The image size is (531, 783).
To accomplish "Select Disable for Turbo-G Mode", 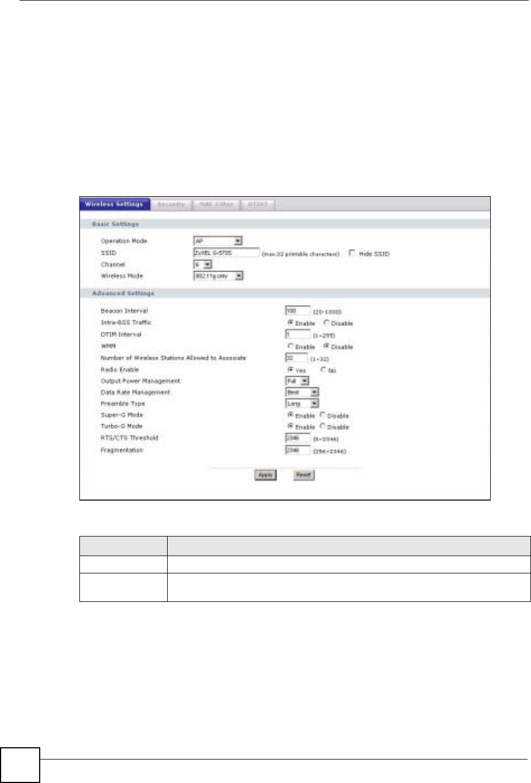I will pyautogui.click(x=323, y=426).
